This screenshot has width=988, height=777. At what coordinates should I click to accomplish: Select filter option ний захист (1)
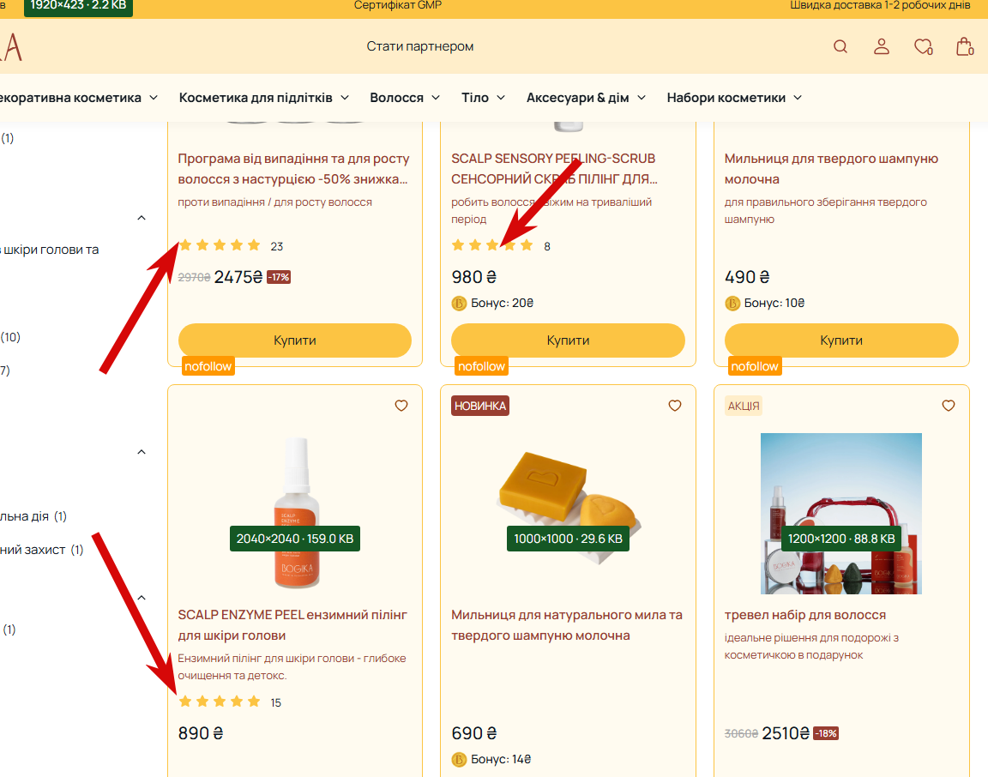tap(41, 550)
